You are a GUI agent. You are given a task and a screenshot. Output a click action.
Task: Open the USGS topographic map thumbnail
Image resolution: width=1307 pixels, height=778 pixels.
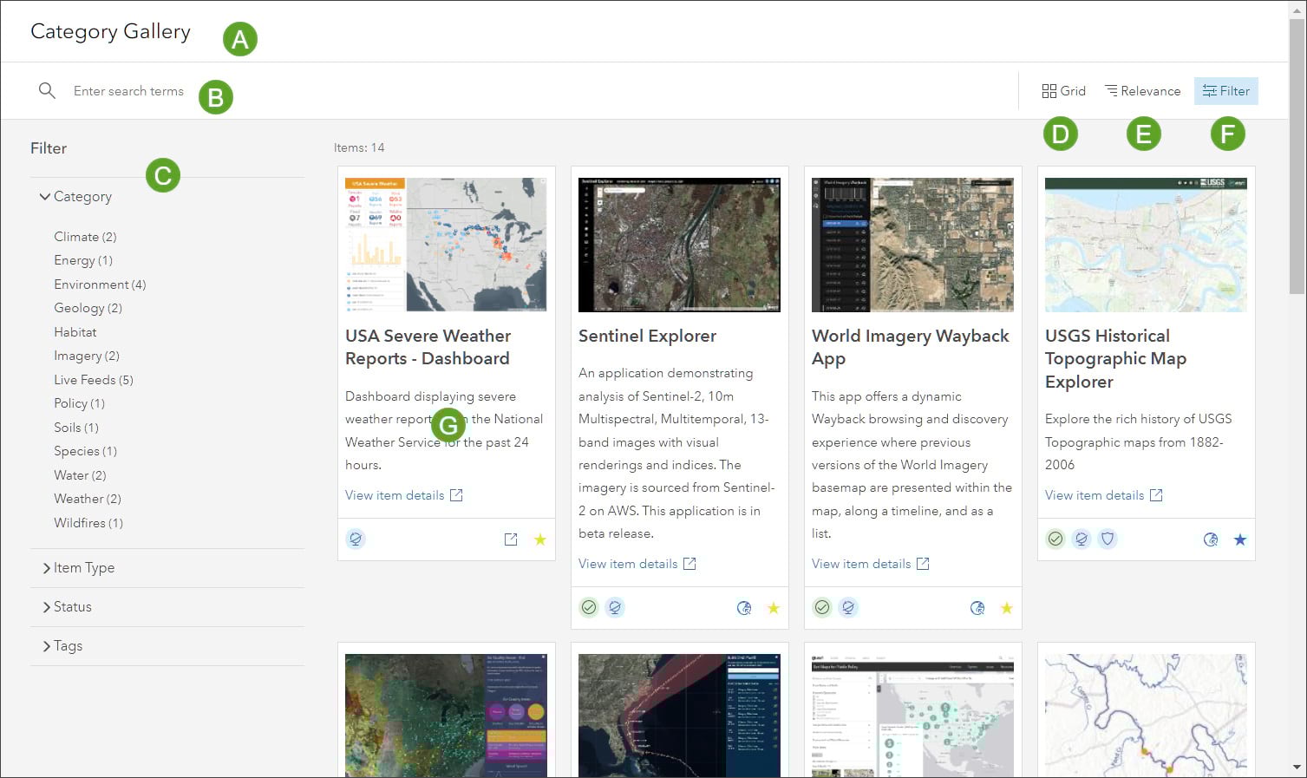(x=1146, y=245)
